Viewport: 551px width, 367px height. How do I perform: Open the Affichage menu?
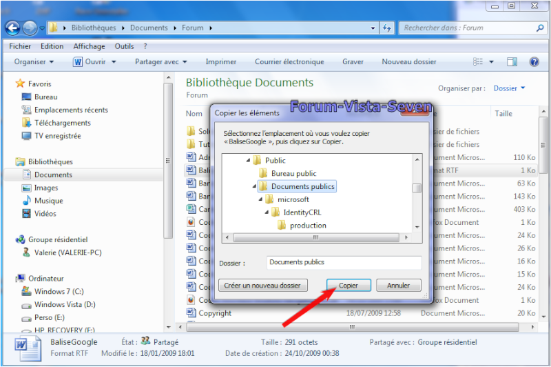tap(90, 46)
